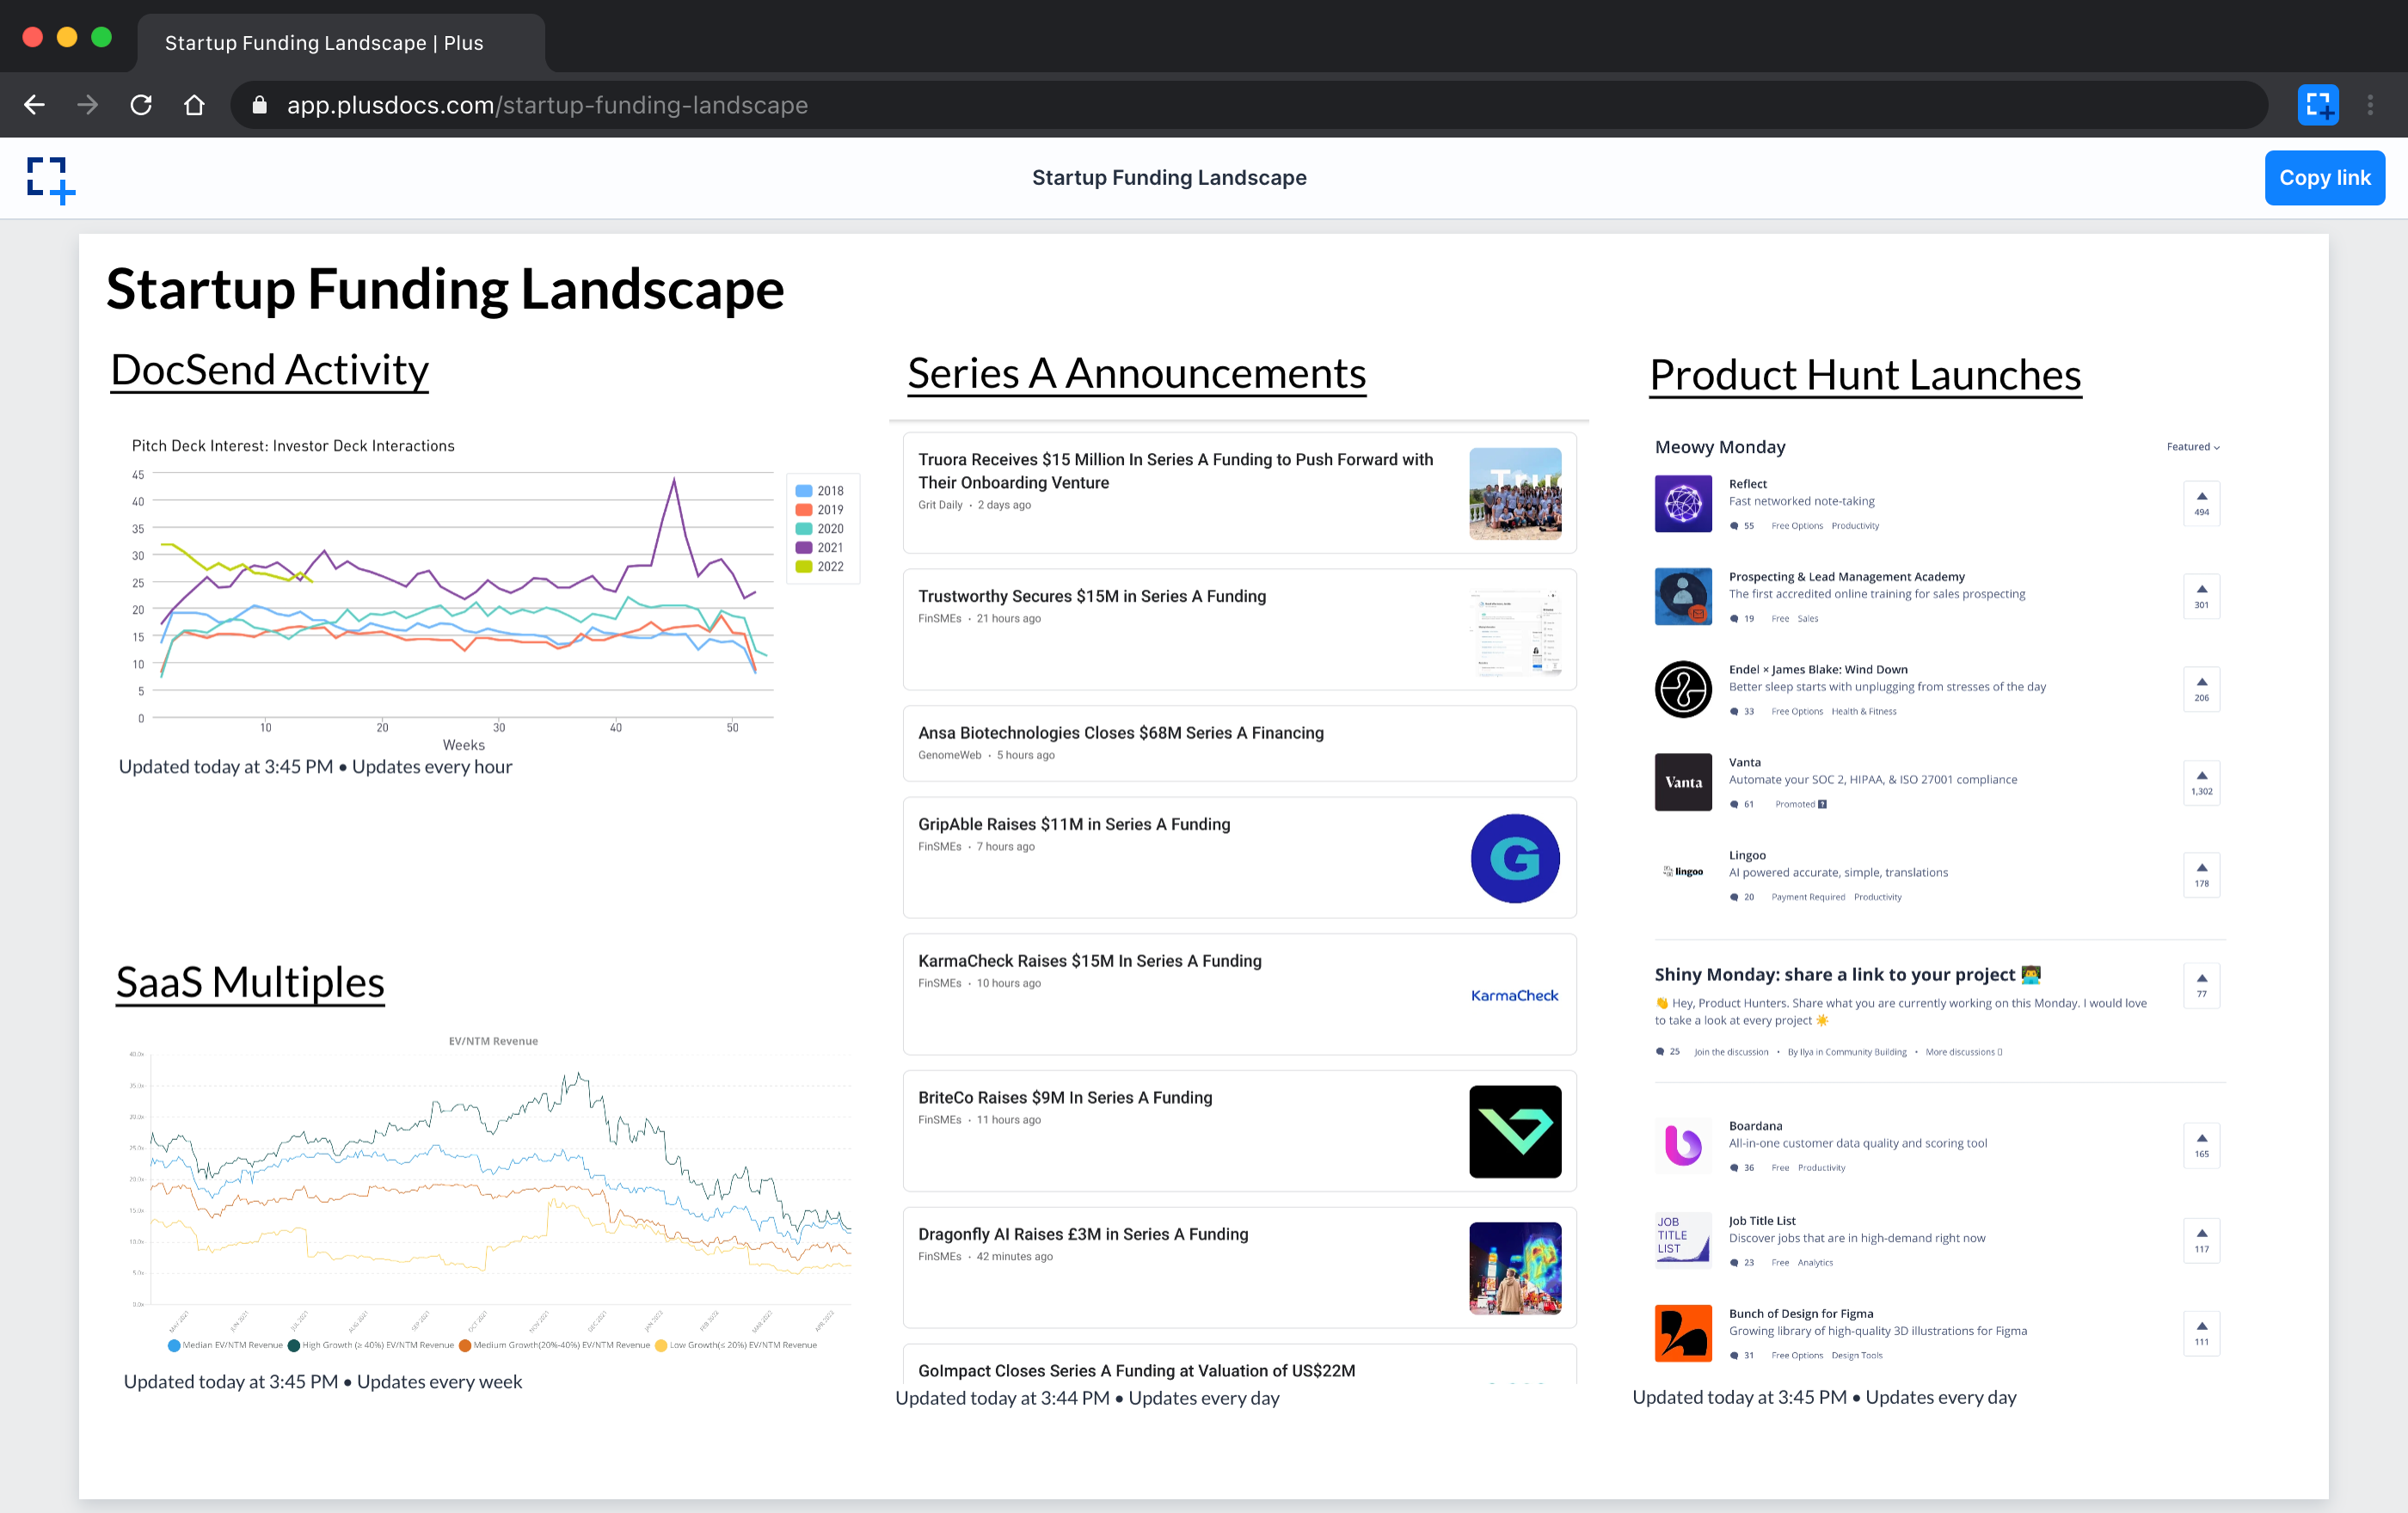Click the browser forward arrow

[x=88, y=105]
